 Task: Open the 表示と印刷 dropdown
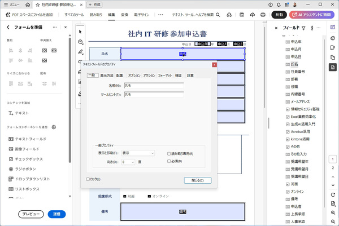tap(138, 153)
